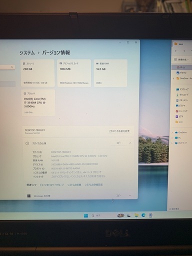Select PC in Explorer sidebar
192x256 pixels.
pyautogui.click(x=177, y=138)
